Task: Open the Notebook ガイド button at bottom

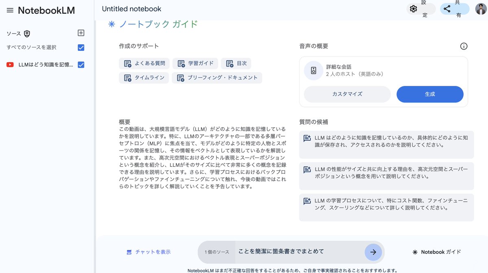Action: tap(437, 252)
